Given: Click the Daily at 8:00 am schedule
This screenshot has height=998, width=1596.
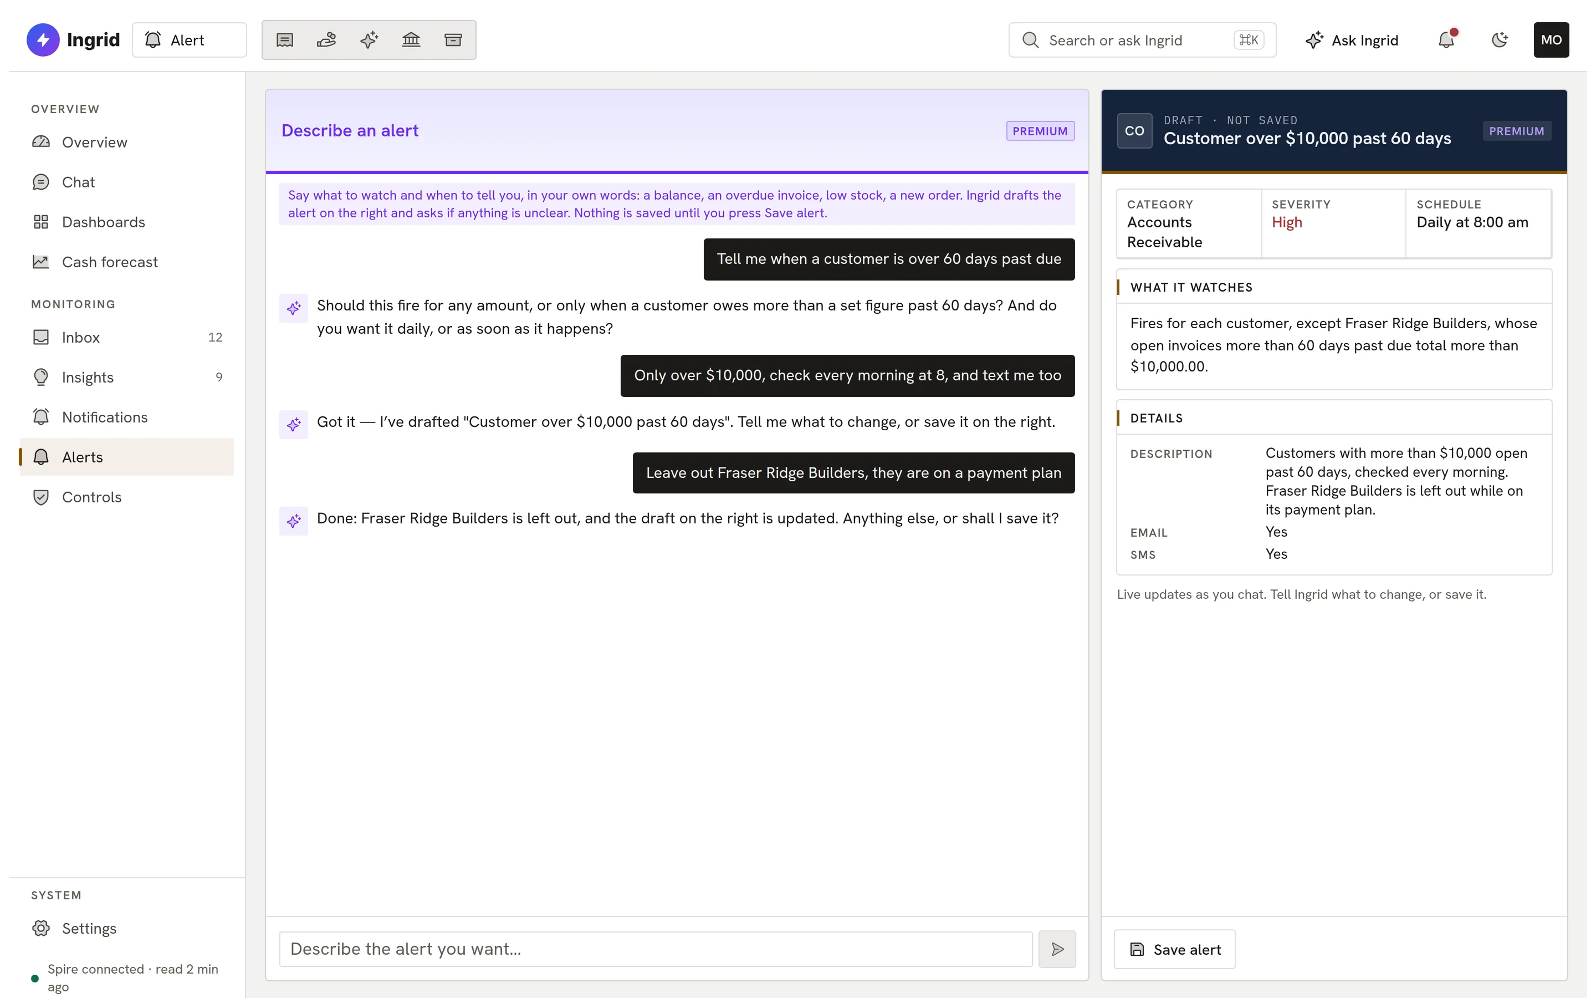Looking at the screenshot, I should coord(1472,222).
